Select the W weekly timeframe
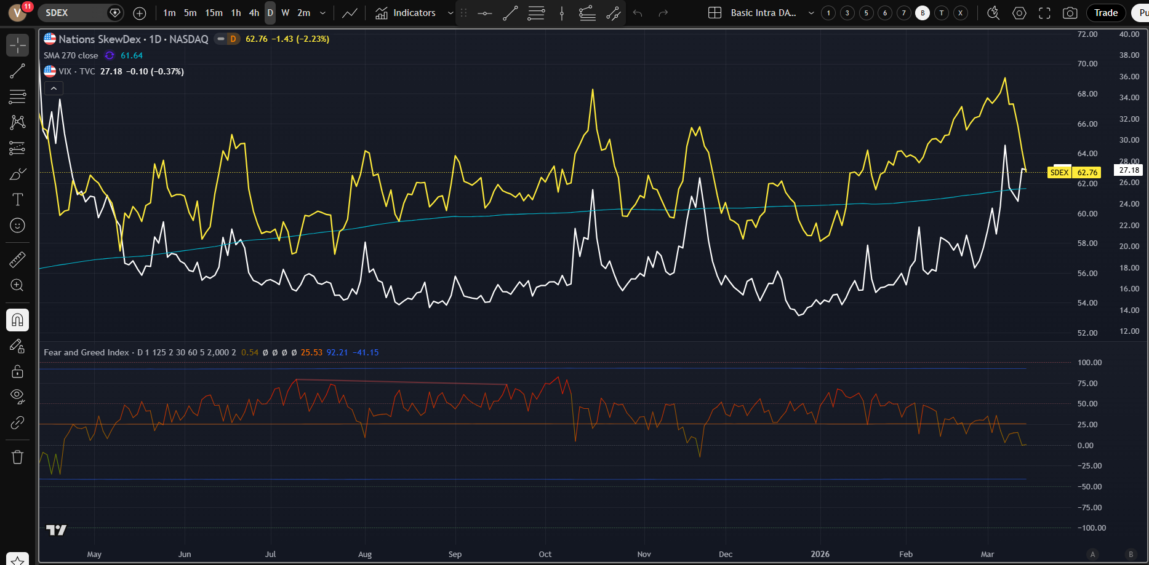The width and height of the screenshot is (1149, 565). [x=286, y=13]
